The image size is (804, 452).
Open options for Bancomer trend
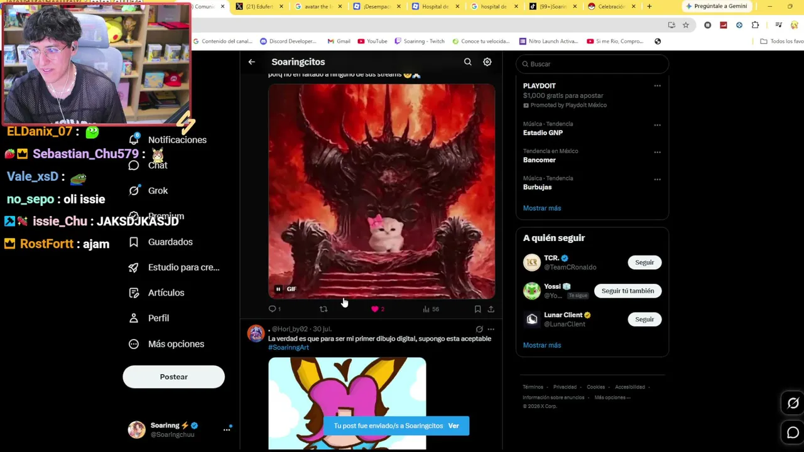point(657,152)
